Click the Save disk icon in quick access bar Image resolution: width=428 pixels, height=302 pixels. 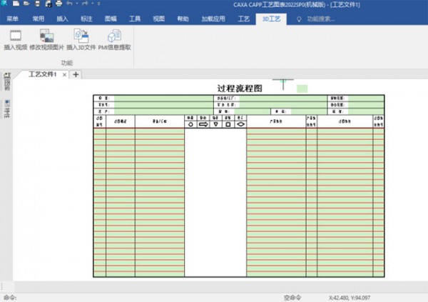37,4
